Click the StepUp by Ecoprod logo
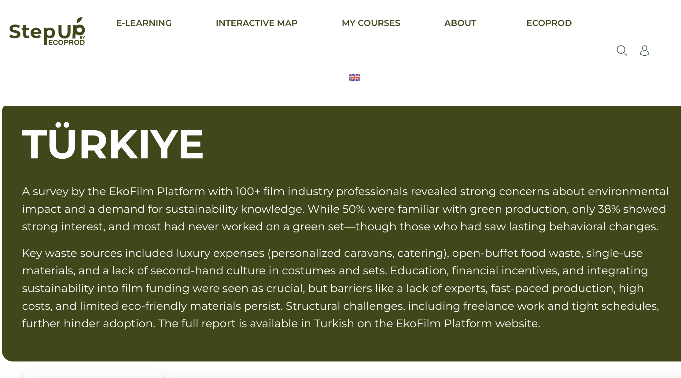The image size is (681, 378). (x=47, y=31)
